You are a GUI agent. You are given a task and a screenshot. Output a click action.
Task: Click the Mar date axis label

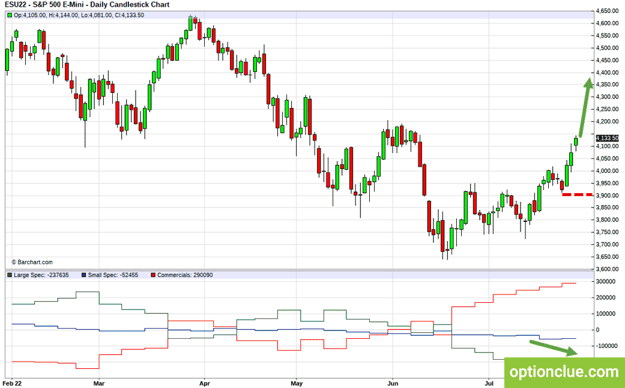pyautogui.click(x=99, y=384)
